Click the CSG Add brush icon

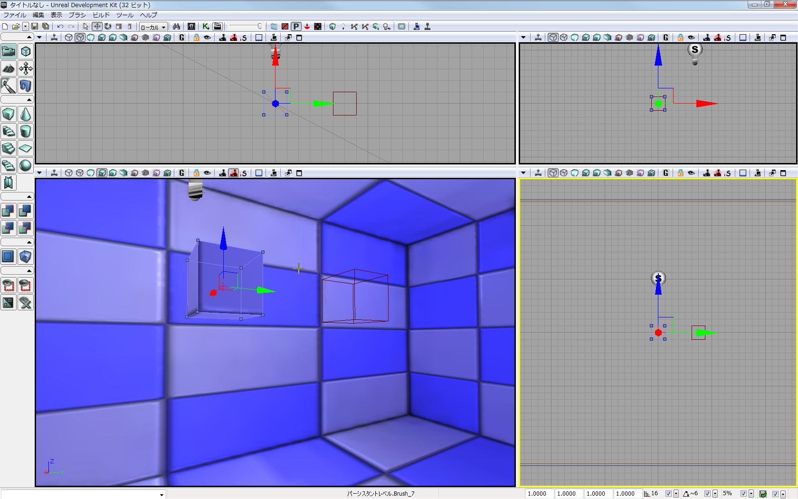coord(9,211)
